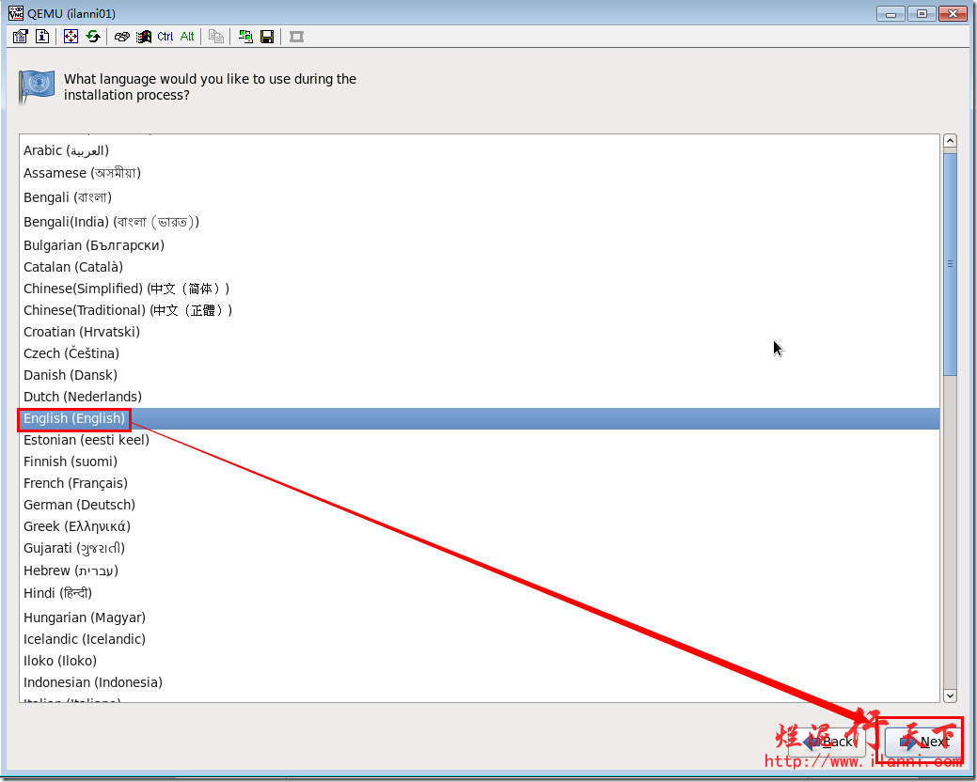
Task: Click the language list scrollbar thumb
Action: tap(951, 264)
